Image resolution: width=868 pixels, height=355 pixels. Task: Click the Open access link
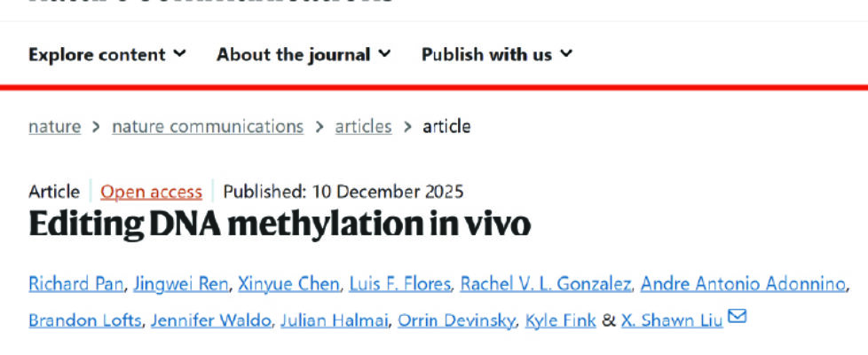(x=151, y=192)
